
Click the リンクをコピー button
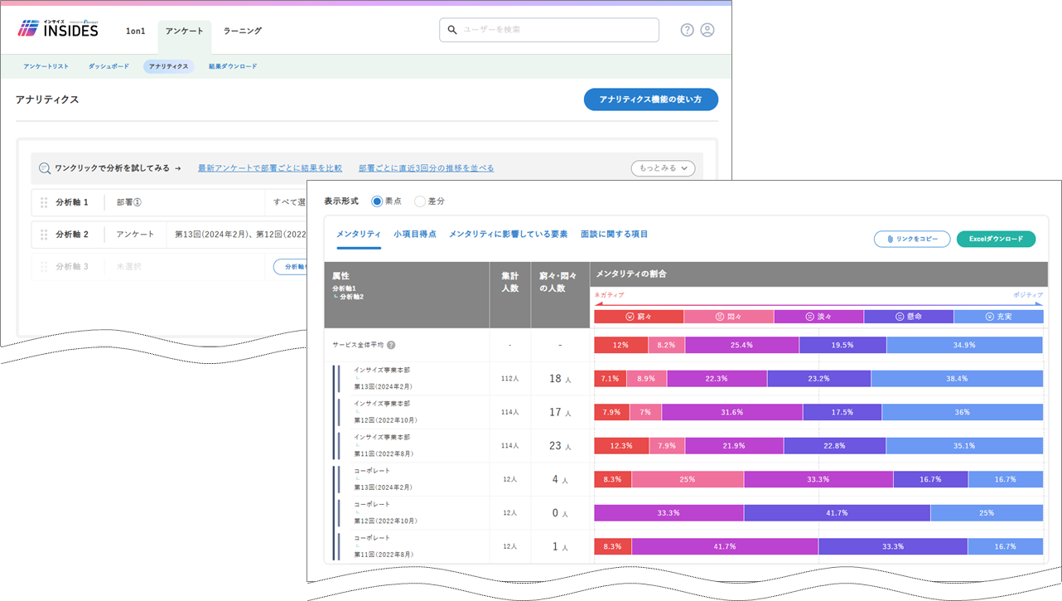(911, 239)
